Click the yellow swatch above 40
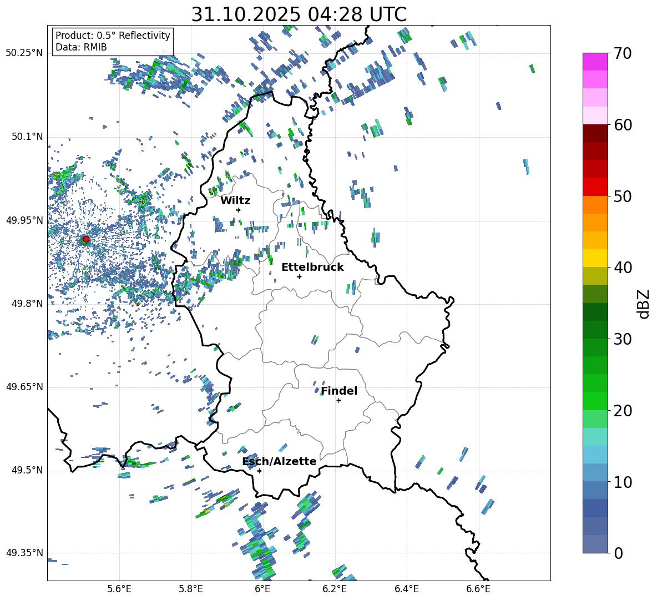657x600 pixels. tap(595, 258)
